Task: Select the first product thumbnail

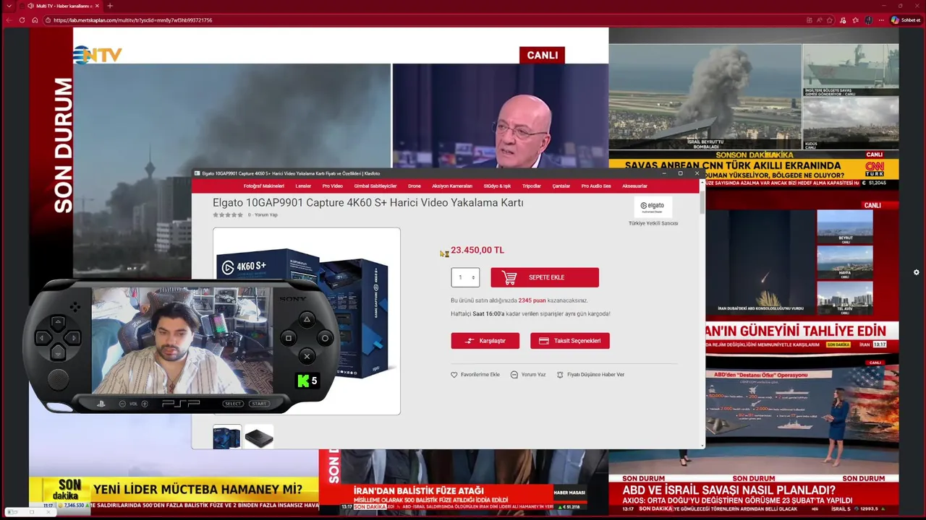Action: click(x=227, y=438)
